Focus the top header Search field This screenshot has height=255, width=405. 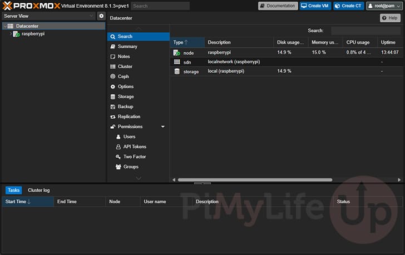160,6
